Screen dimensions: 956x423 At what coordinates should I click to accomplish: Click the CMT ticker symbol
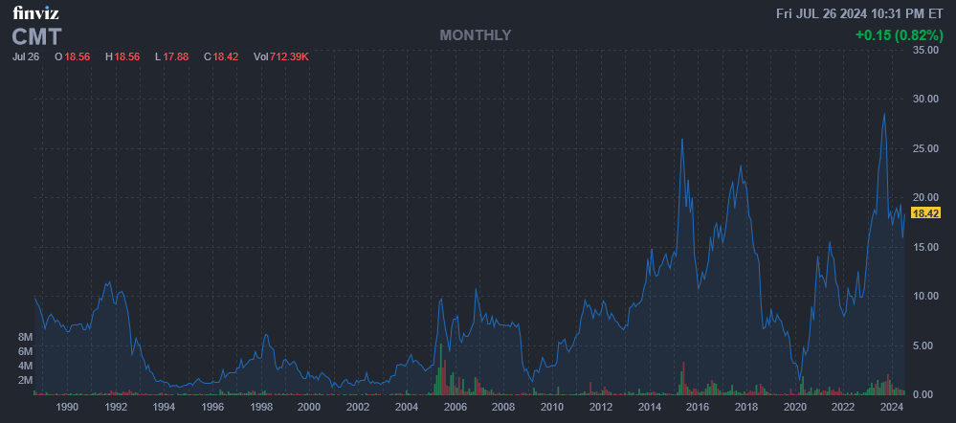pos(37,36)
